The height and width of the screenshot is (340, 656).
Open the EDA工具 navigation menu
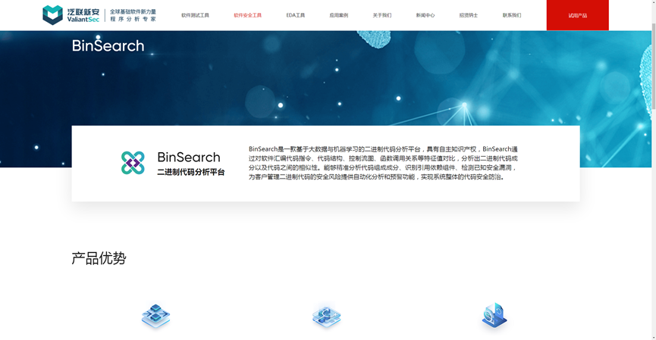(296, 15)
